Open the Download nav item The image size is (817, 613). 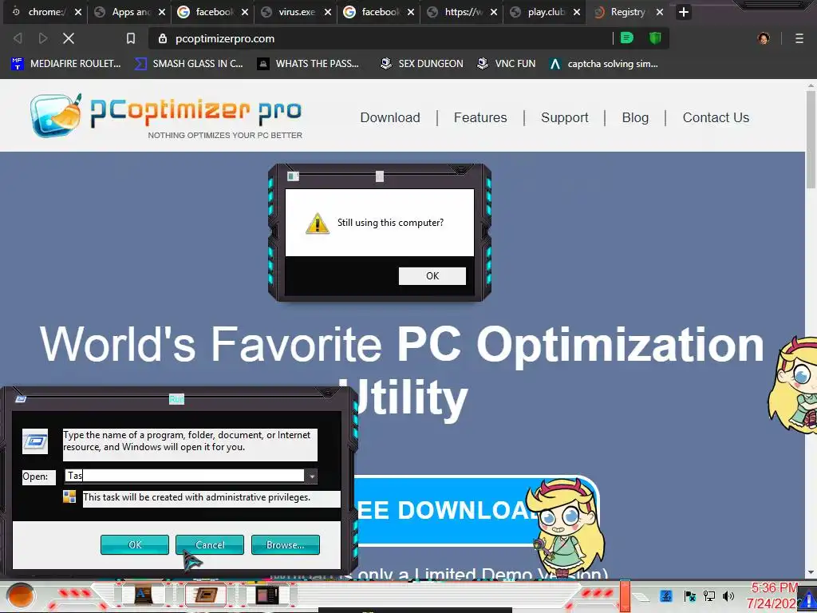389,118
